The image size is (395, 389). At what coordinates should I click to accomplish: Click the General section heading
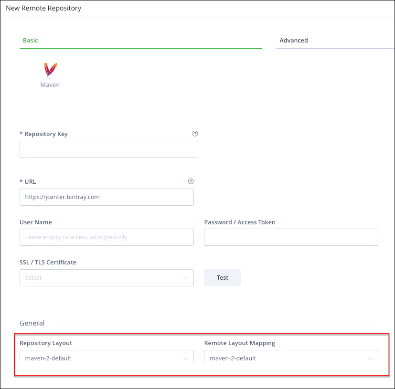[32, 323]
